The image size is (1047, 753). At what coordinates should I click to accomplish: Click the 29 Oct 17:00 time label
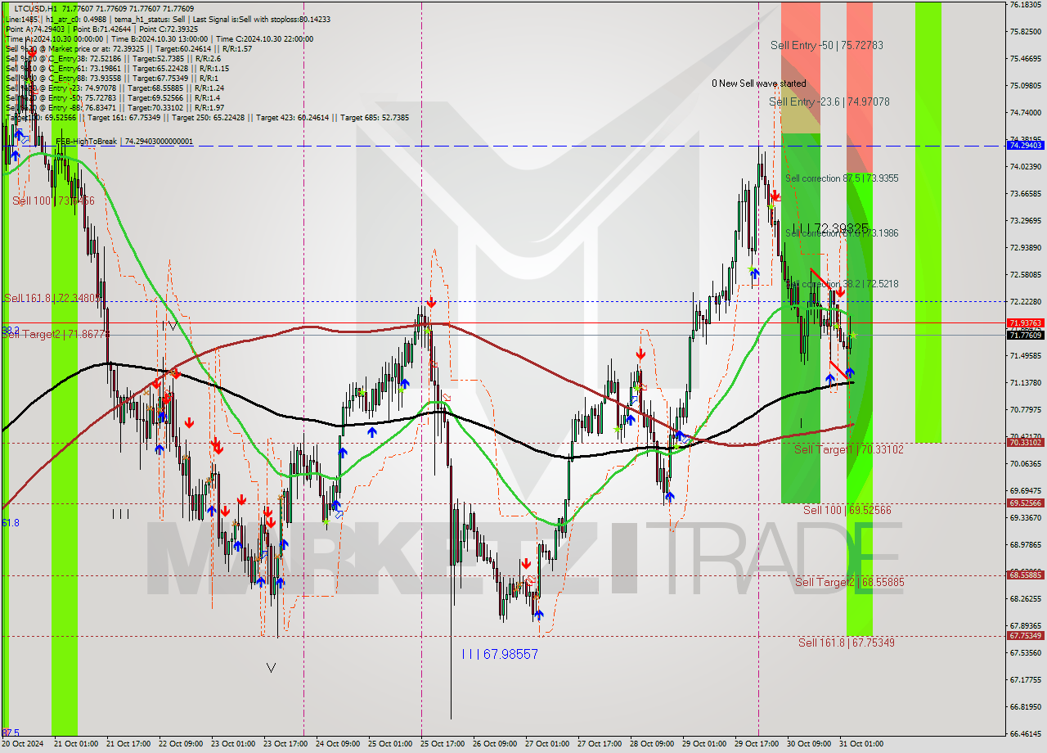click(x=757, y=744)
